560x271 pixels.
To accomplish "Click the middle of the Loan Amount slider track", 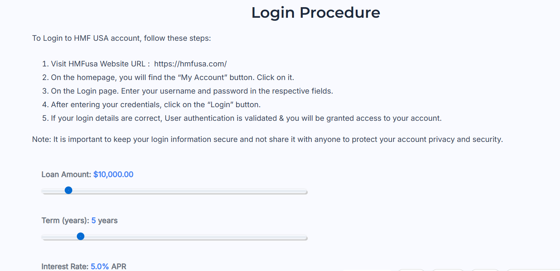I will [x=174, y=192].
